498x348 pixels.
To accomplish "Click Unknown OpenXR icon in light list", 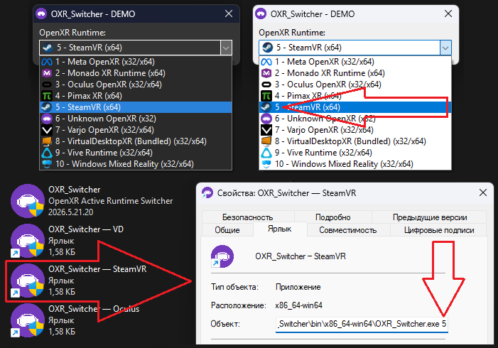I will tap(266, 119).
